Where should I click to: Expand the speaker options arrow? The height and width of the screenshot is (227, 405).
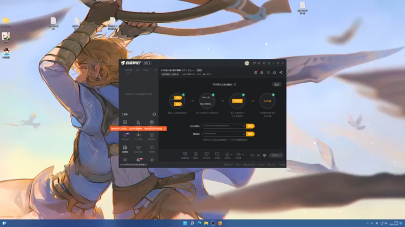242,155
